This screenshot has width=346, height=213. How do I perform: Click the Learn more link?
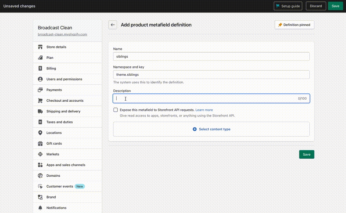[204, 110]
